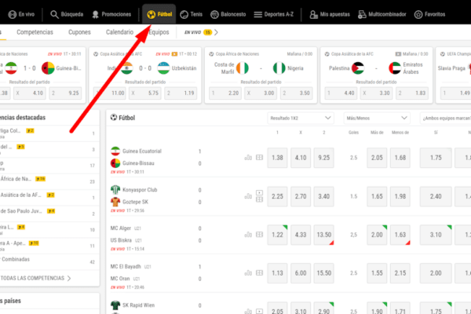Open the En vivo live section
The image size is (471, 314).
pos(21,14)
